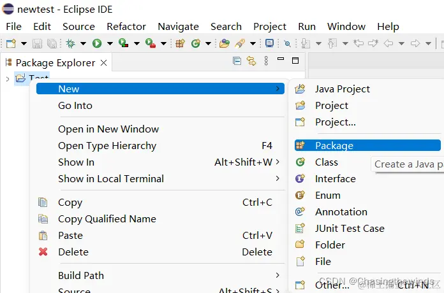Click the Back navigation arrow icon
Viewport: 444px width, 293px height.
pyautogui.click(x=389, y=43)
